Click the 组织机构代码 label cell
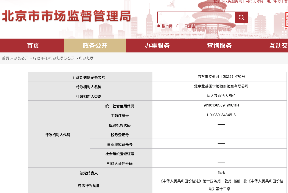 121,124
